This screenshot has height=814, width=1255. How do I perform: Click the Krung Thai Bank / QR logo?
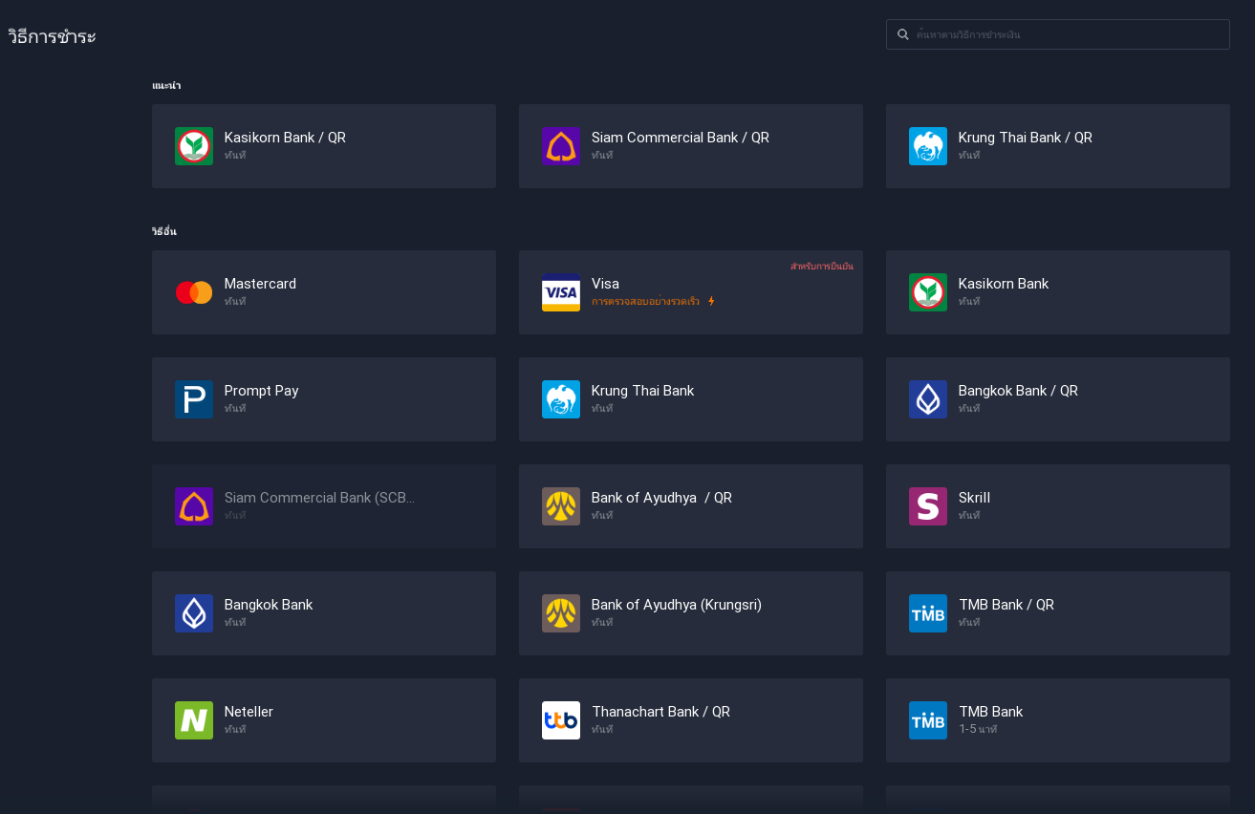[928, 146]
